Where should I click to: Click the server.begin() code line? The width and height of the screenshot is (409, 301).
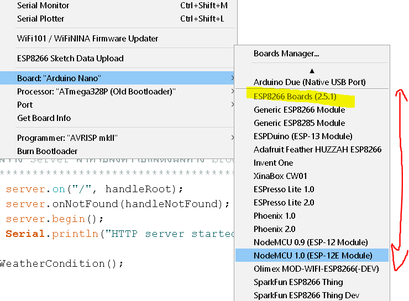pos(55,219)
